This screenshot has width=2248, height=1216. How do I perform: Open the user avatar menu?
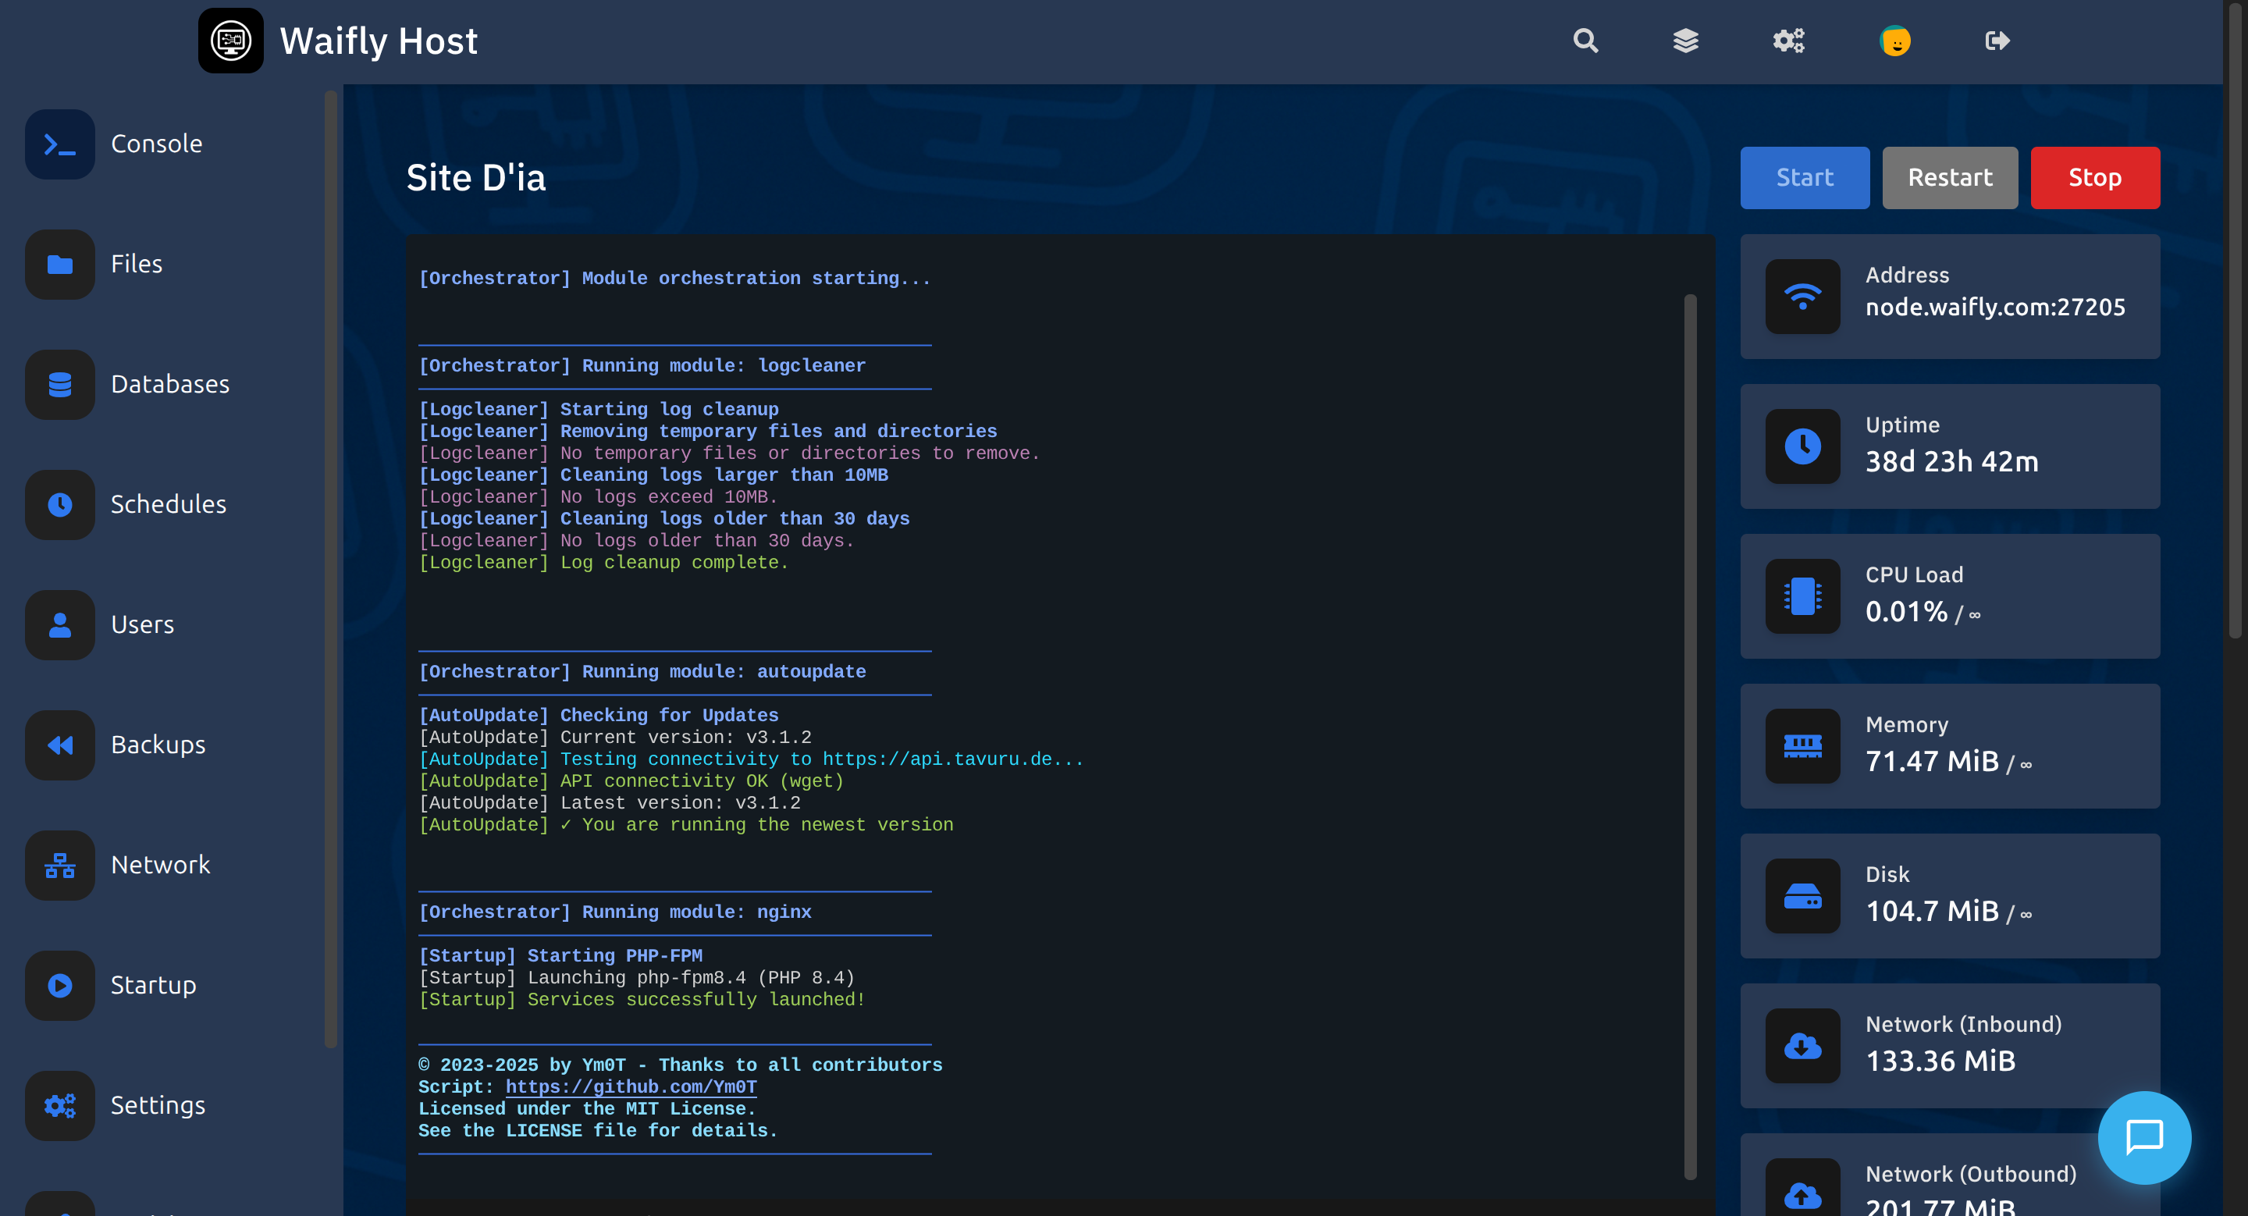(1895, 40)
